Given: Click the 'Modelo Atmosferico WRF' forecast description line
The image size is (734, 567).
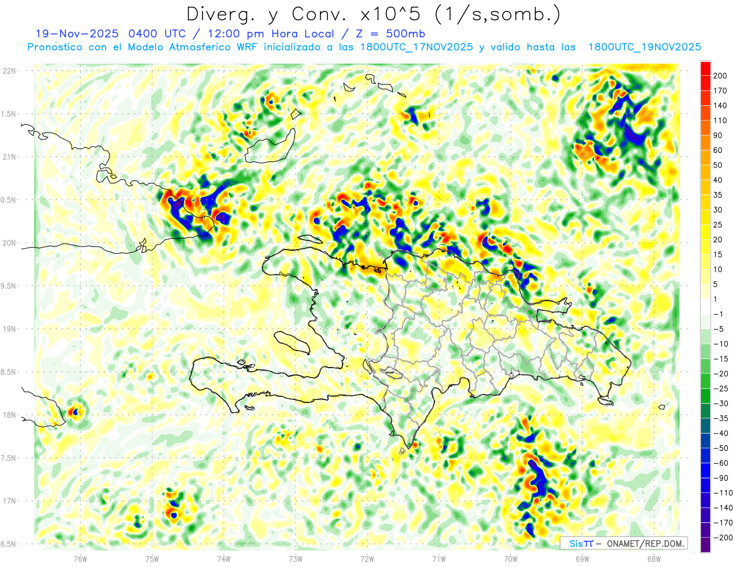Looking at the screenshot, I should 364,47.
